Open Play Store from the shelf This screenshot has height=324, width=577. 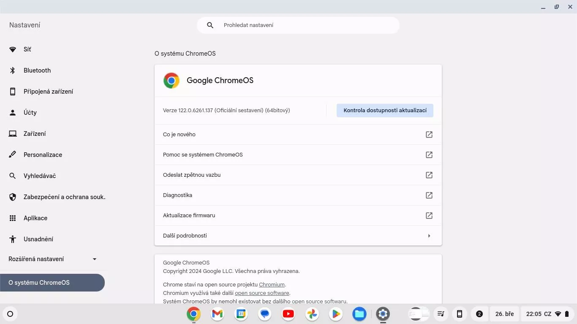[335, 314]
